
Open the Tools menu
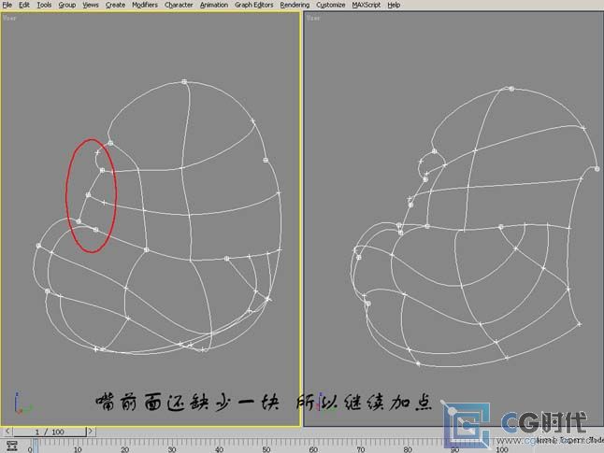44,5
